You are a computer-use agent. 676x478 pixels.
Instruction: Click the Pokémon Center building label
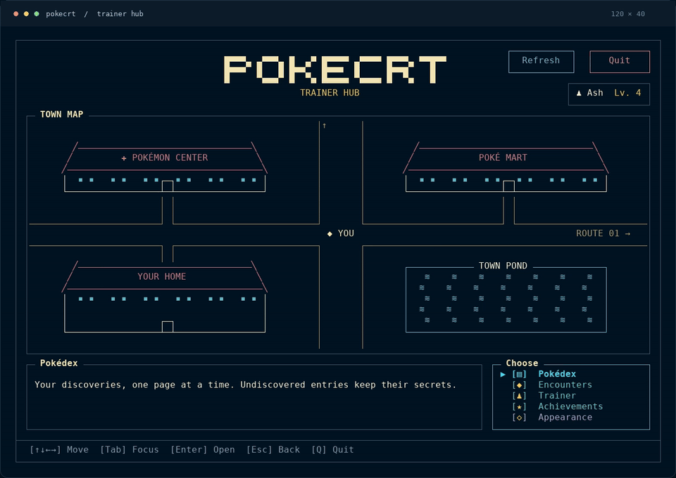(170, 157)
